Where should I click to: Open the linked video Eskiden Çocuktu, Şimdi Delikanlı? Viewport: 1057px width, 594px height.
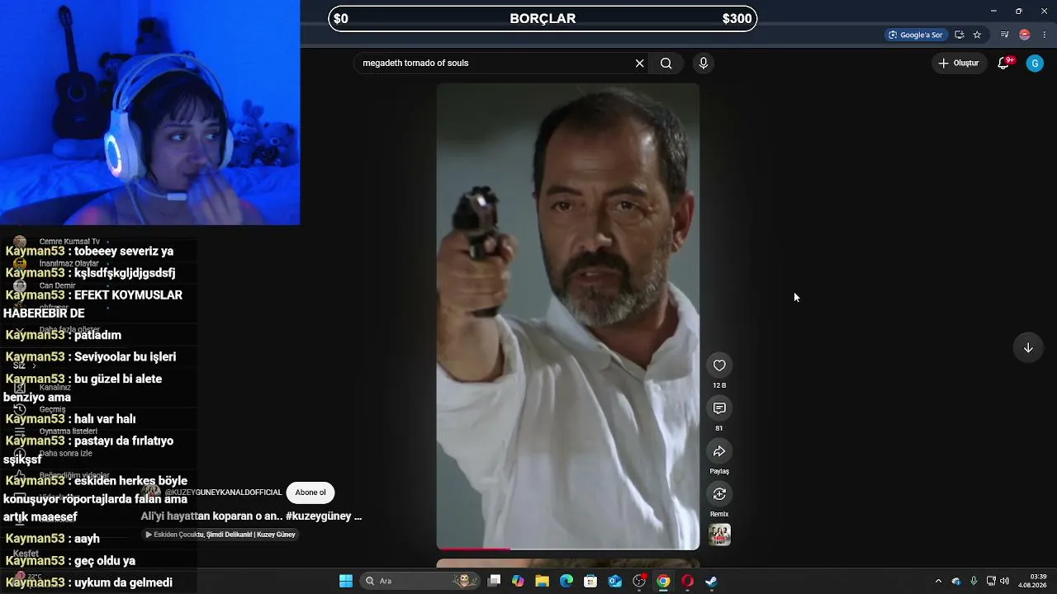click(x=220, y=535)
